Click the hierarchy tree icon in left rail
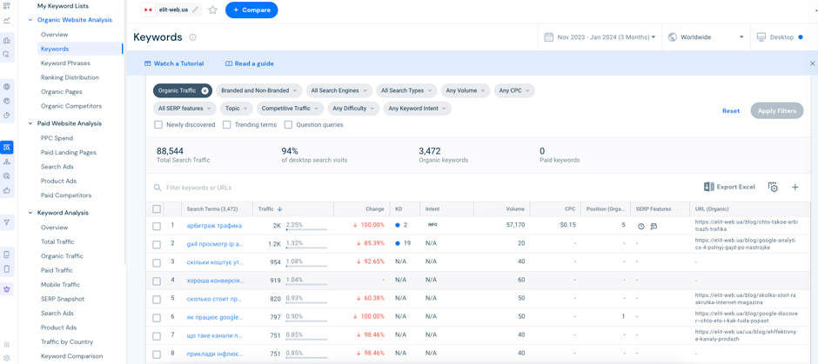Viewport: 818px width, 364px height. [6, 162]
